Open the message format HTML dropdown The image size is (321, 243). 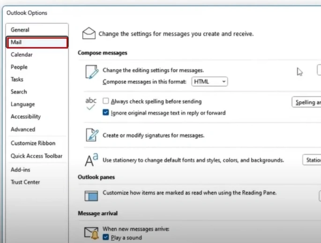click(x=209, y=81)
